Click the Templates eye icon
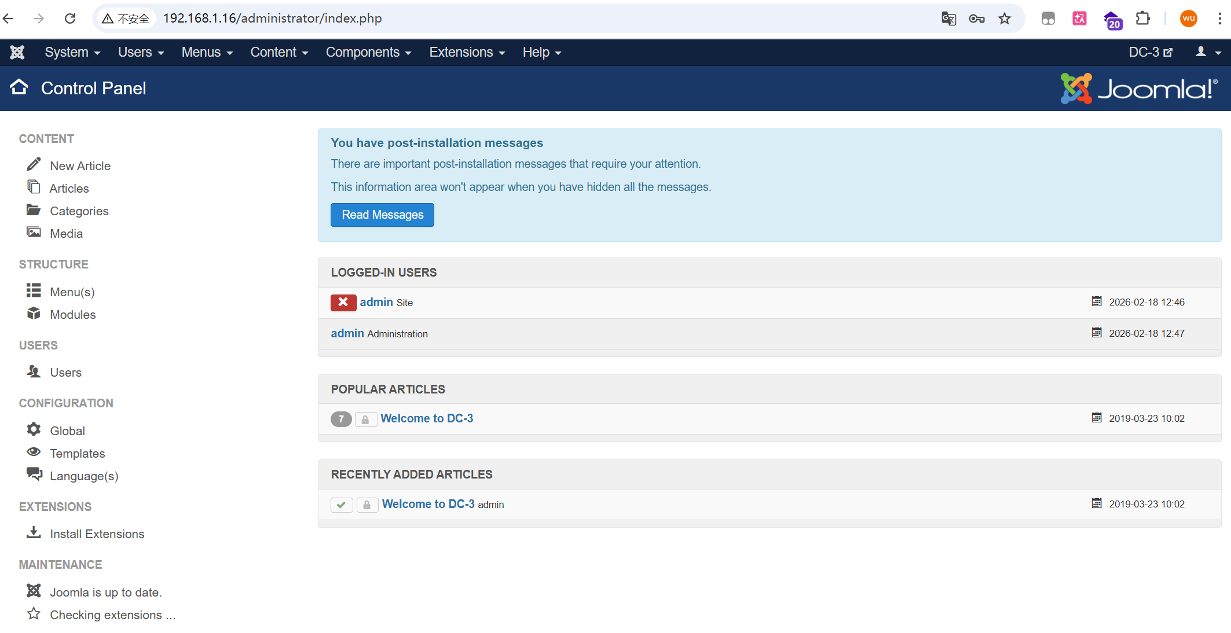The width and height of the screenshot is (1231, 633). click(34, 452)
